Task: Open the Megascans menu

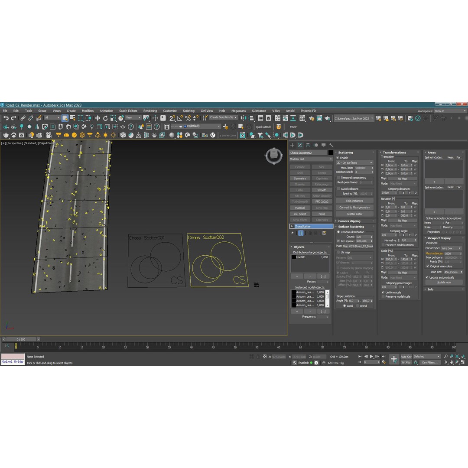Action: click(x=239, y=110)
